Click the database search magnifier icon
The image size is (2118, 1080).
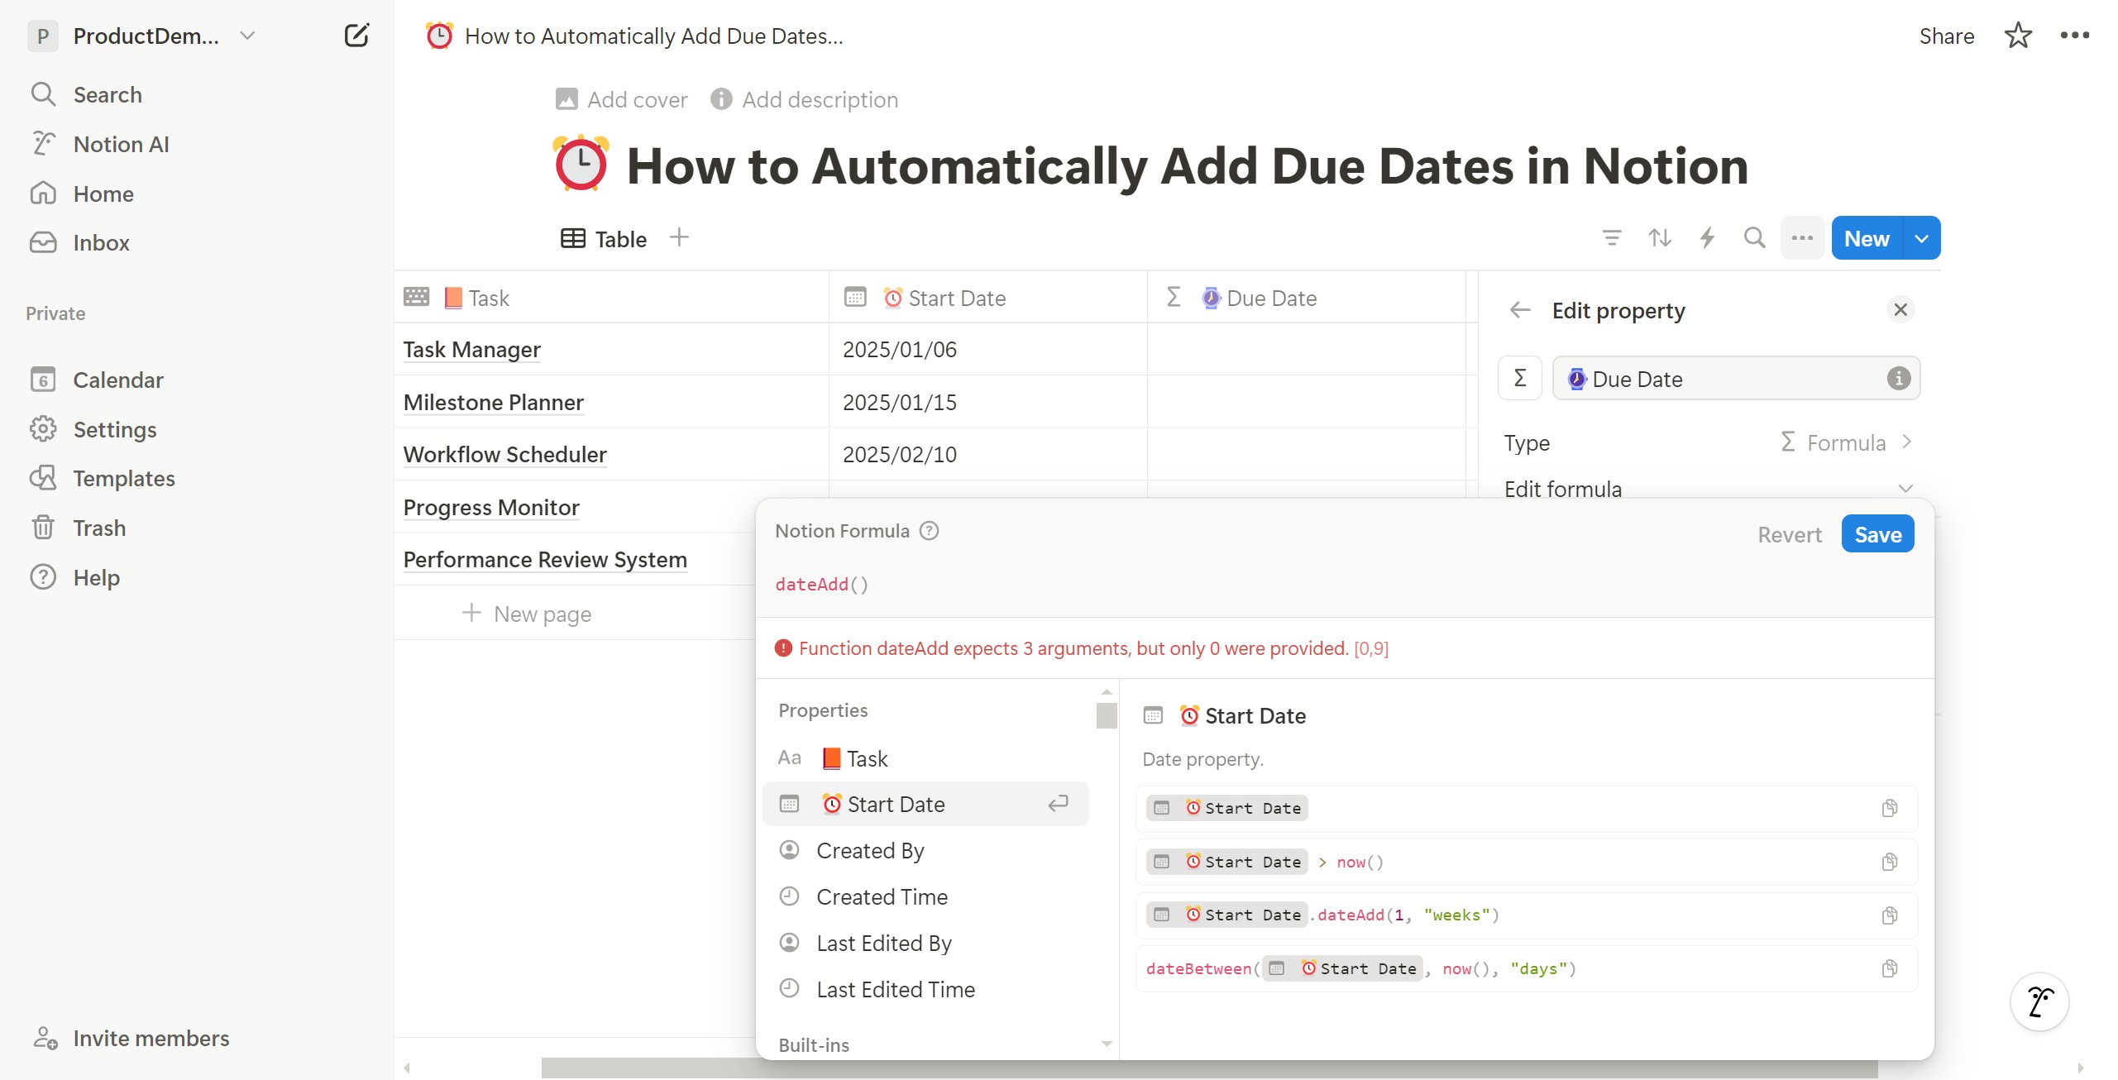(1754, 238)
